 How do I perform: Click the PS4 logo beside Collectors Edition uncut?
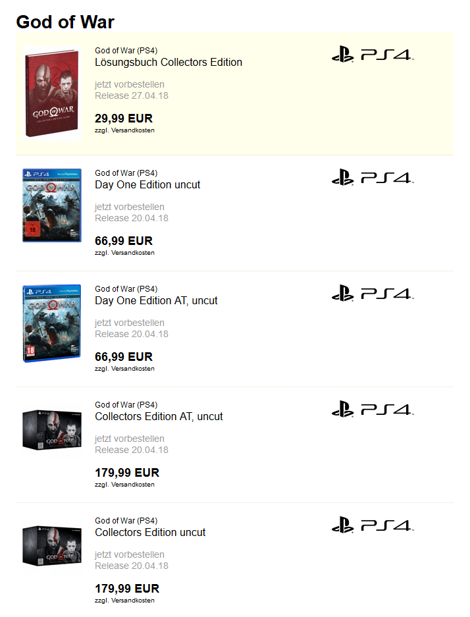pos(373,525)
